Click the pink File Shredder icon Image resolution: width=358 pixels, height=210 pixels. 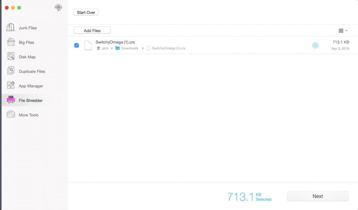click(x=10, y=100)
